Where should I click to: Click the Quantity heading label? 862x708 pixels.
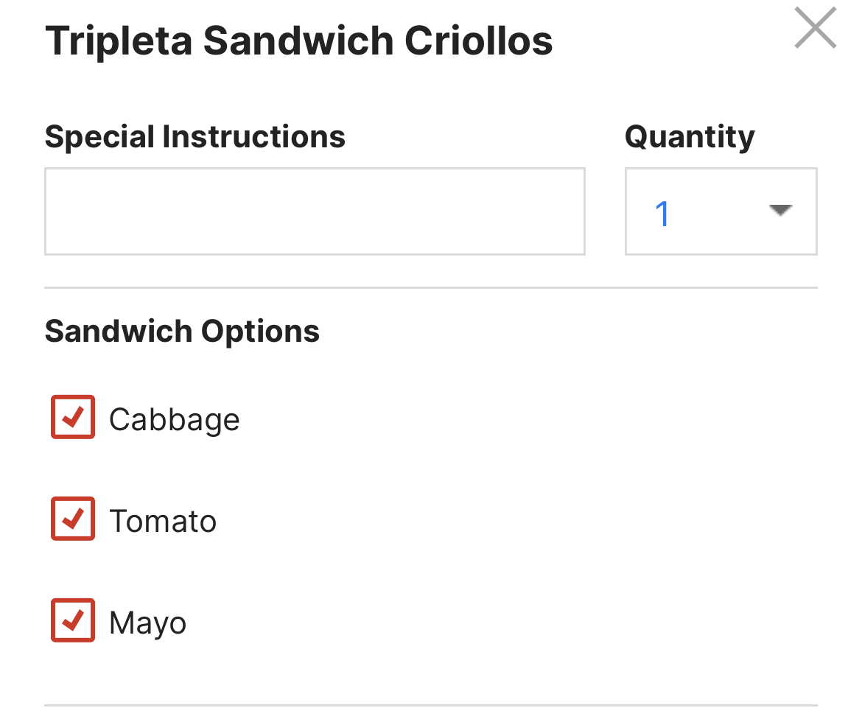coord(690,137)
